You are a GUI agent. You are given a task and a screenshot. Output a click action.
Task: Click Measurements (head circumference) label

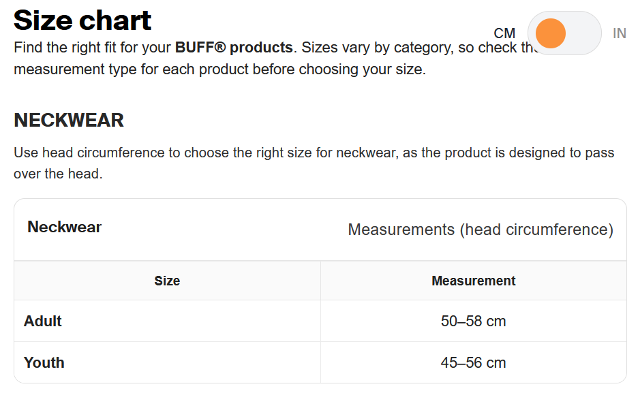pos(481,230)
